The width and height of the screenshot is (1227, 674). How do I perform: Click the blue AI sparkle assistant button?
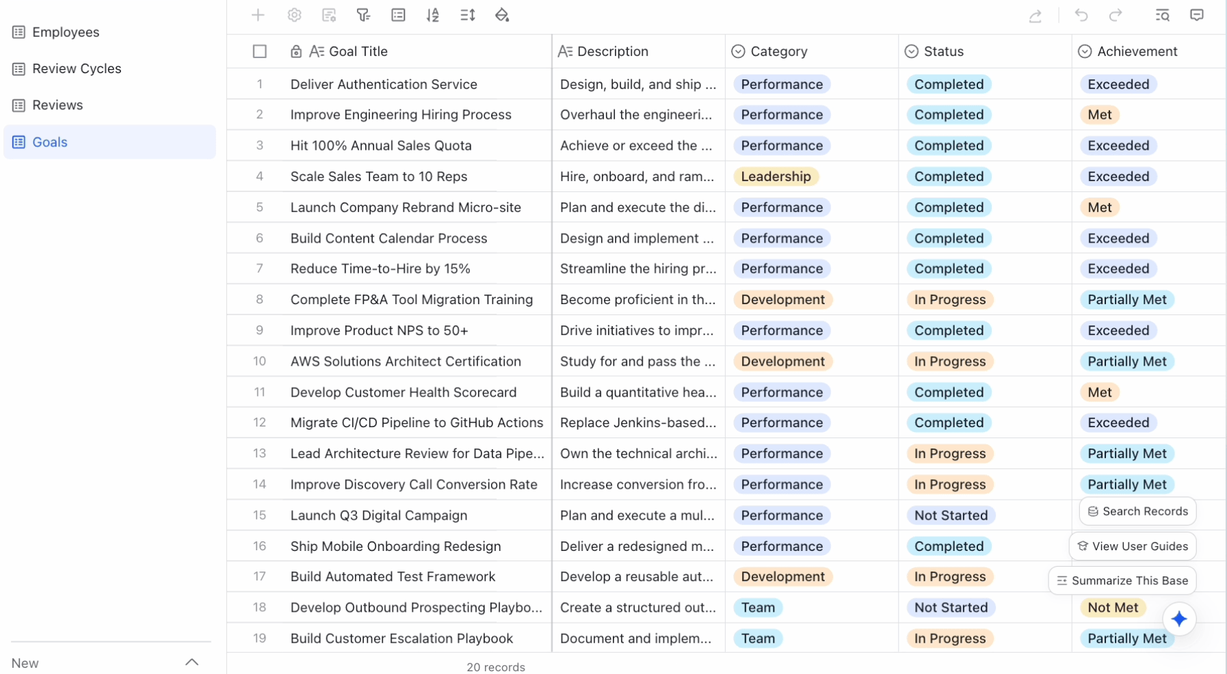click(x=1179, y=619)
